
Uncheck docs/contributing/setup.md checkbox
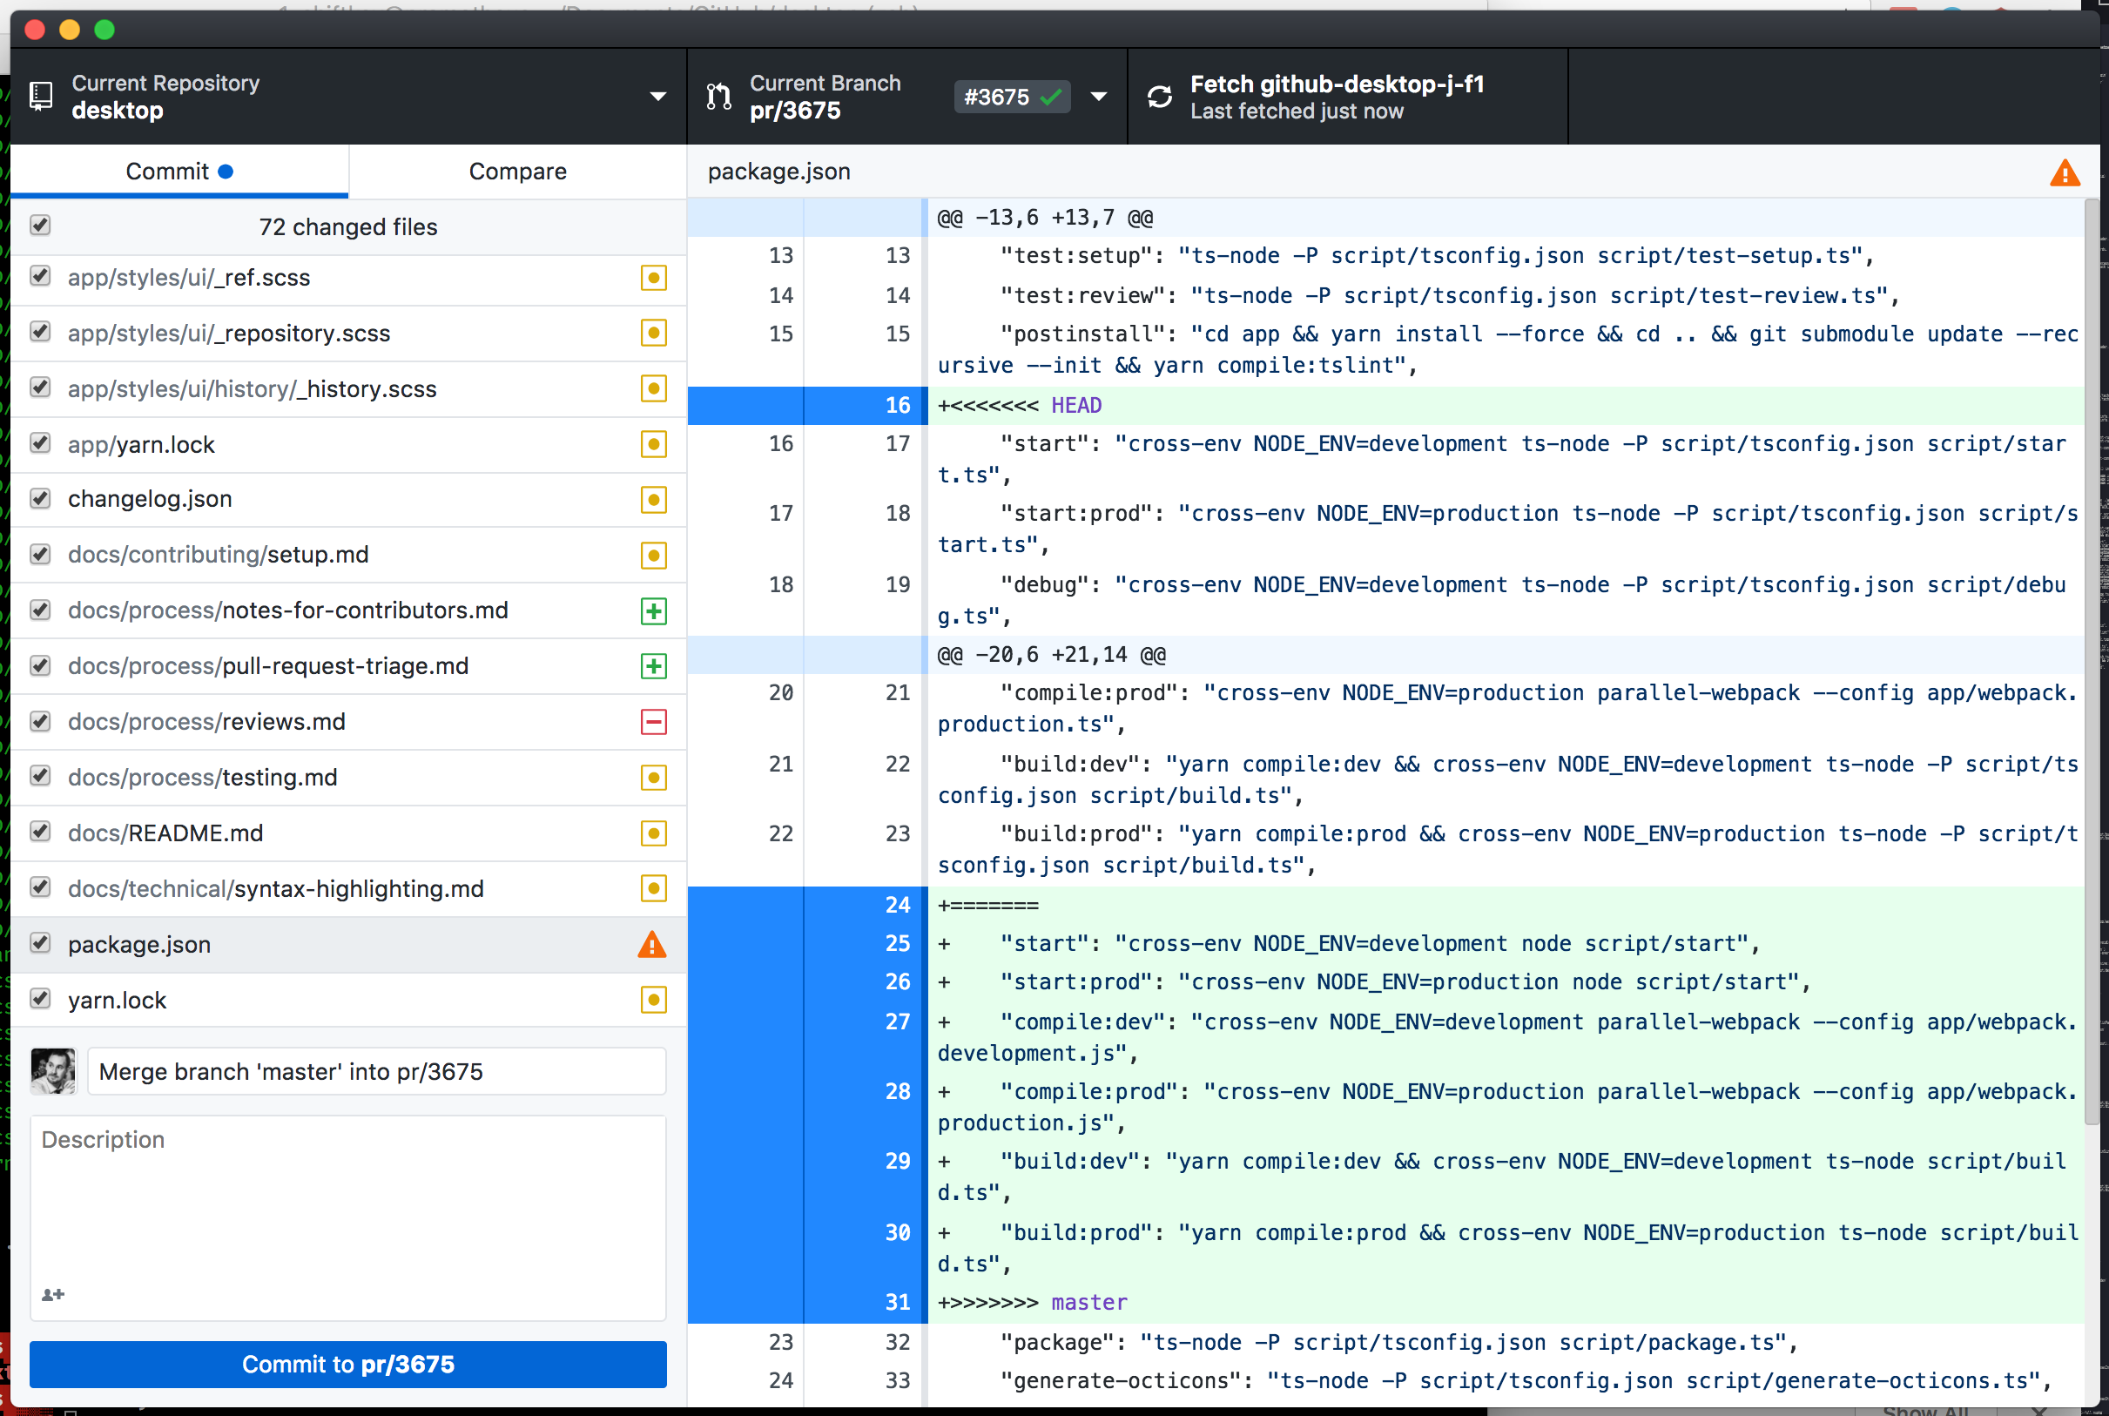pyautogui.click(x=40, y=554)
